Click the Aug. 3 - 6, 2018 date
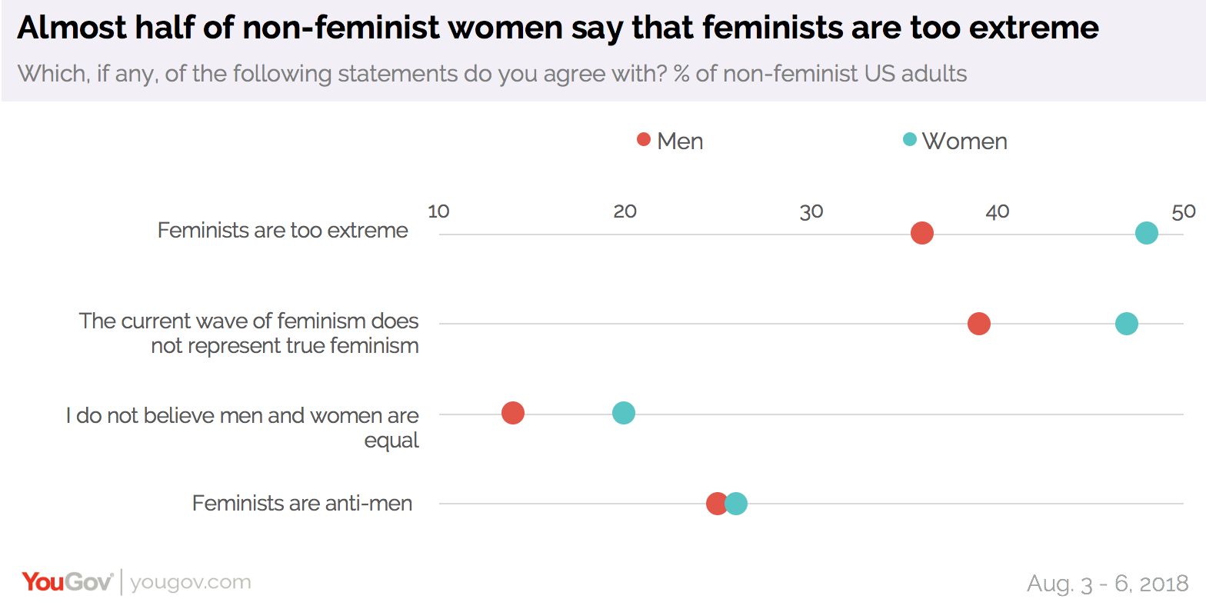Viewport: 1206px width, 609px height. 1108,583
